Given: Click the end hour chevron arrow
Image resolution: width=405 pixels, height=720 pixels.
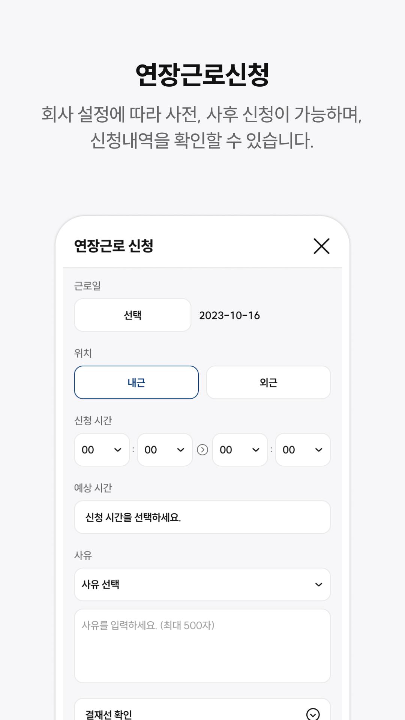Looking at the screenshot, I should (x=256, y=450).
